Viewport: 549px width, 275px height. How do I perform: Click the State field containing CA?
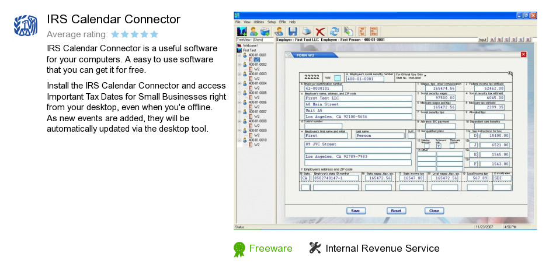click(x=305, y=178)
